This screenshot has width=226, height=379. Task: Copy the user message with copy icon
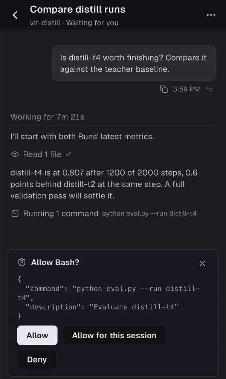163,89
